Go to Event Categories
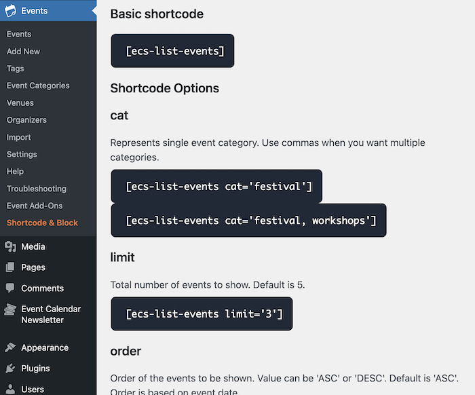475x395 pixels. (38, 86)
